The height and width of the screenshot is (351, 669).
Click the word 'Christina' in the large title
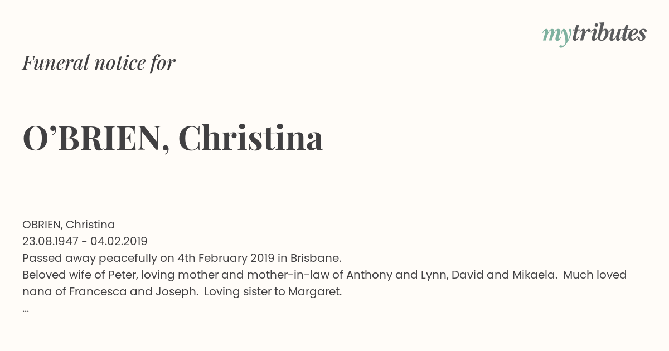pyautogui.click(x=251, y=138)
